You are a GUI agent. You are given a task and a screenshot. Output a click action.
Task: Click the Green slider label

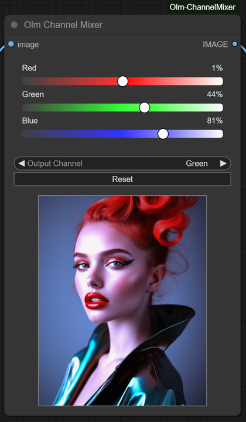pyautogui.click(x=33, y=94)
